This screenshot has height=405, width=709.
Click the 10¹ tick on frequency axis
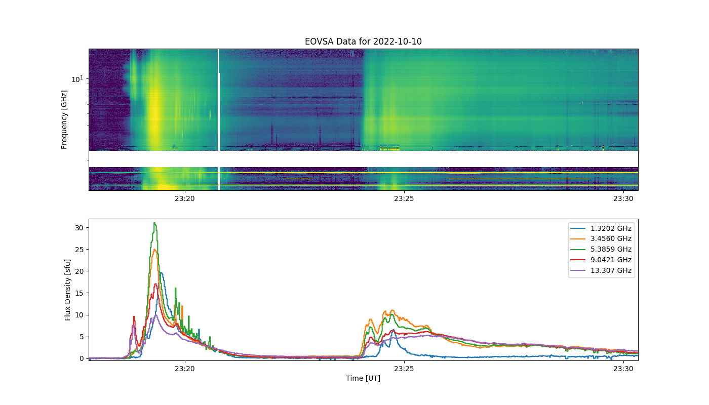(77, 79)
